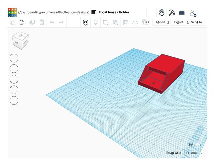Open the workplane Settings
The height and width of the screenshot is (166, 215).
(x=195, y=144)
